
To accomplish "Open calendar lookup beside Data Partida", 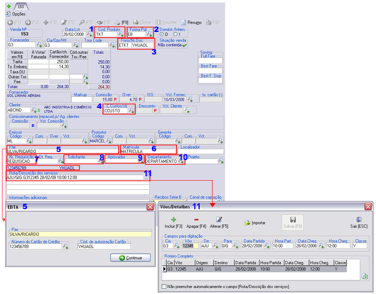I will point(267,246).
